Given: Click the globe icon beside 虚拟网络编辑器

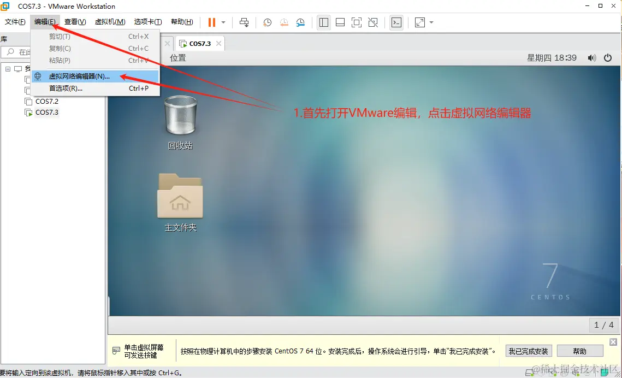Looking at the screenshot, I should [38, 76].
